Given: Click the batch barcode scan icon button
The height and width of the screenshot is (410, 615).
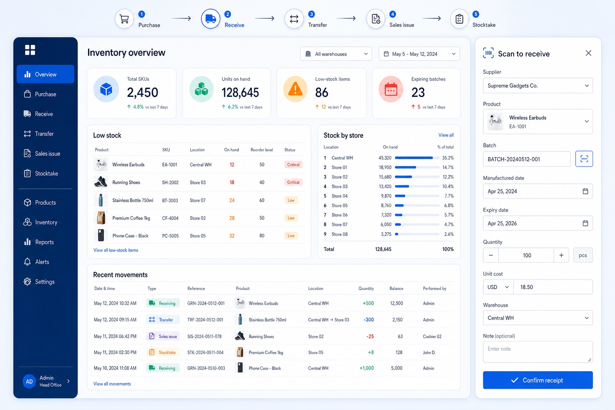Looking at the screenshot, I should pos(584,159).
